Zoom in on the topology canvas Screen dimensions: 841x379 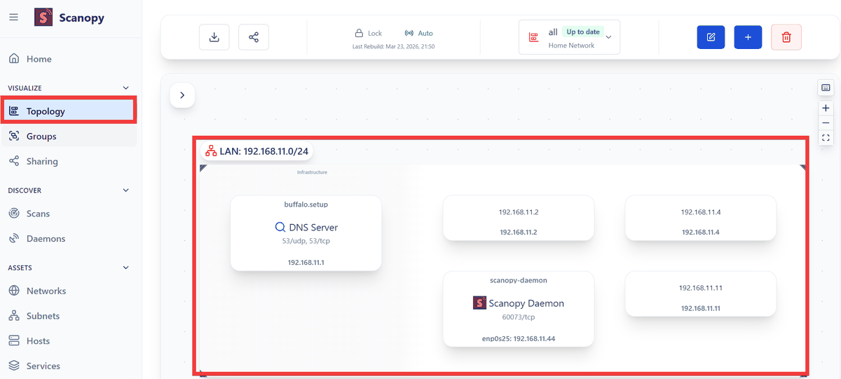click(x=826, y=108)
